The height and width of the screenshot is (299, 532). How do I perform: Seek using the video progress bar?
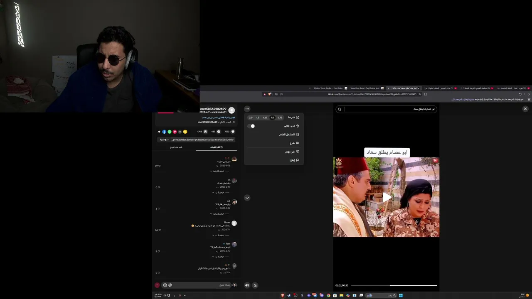(394, 285)
